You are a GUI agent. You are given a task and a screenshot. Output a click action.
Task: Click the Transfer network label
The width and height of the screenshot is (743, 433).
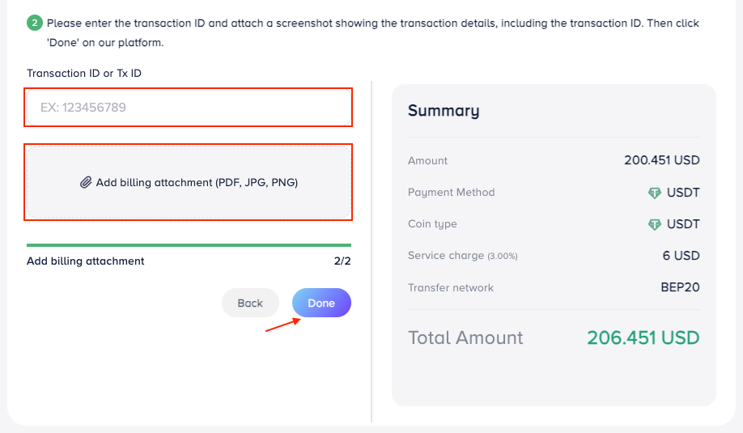tap(450, 287)
